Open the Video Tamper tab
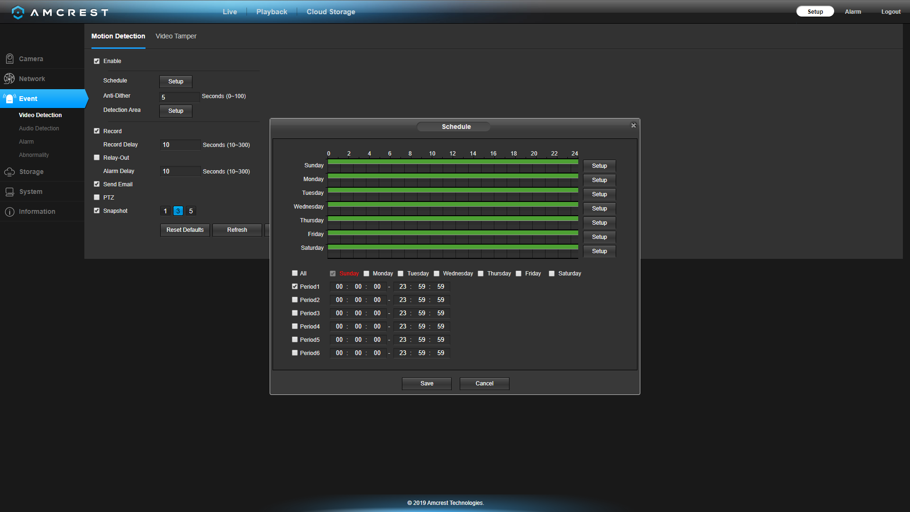Screen dimensions: 910x512 [176, 36]
